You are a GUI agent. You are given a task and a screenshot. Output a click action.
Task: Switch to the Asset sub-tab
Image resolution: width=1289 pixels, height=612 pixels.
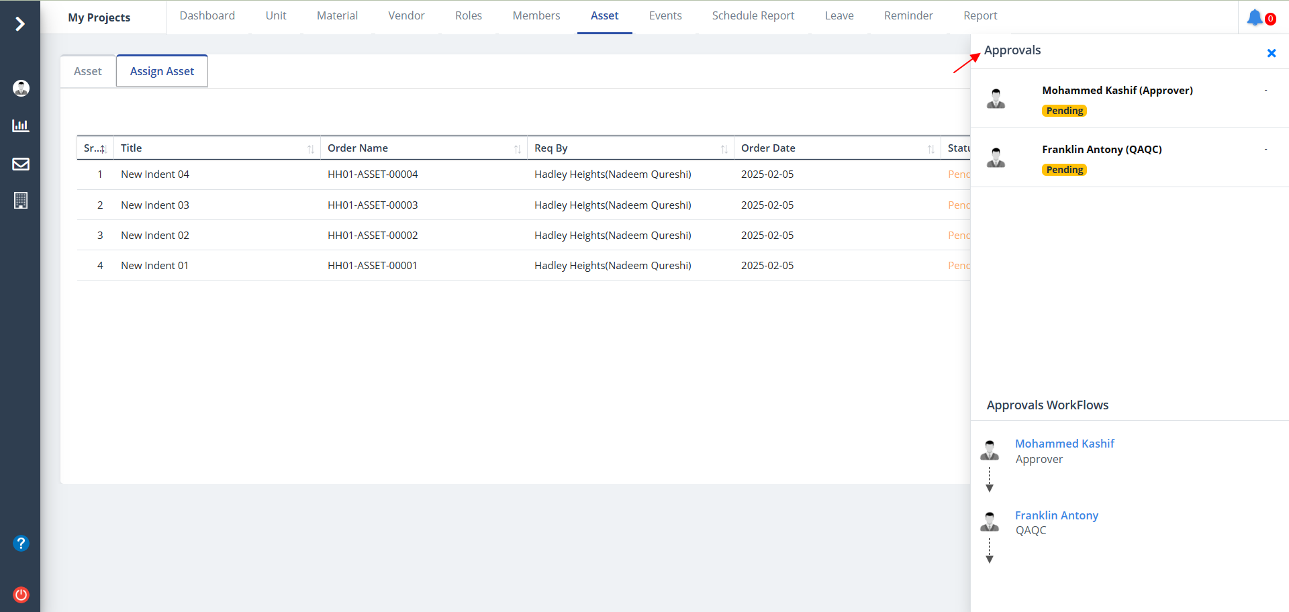tap(88, 71)
